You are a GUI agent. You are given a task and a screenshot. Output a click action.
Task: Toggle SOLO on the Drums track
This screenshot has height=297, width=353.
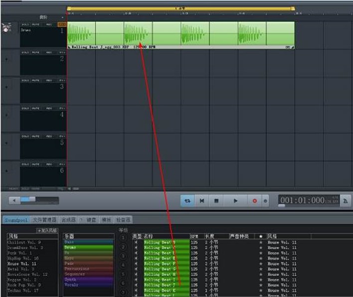coord(25,24)
